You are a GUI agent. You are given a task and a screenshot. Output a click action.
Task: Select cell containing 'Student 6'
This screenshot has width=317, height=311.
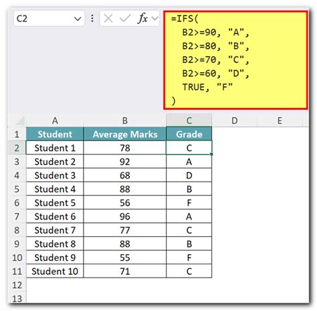(x=55, y=217)
